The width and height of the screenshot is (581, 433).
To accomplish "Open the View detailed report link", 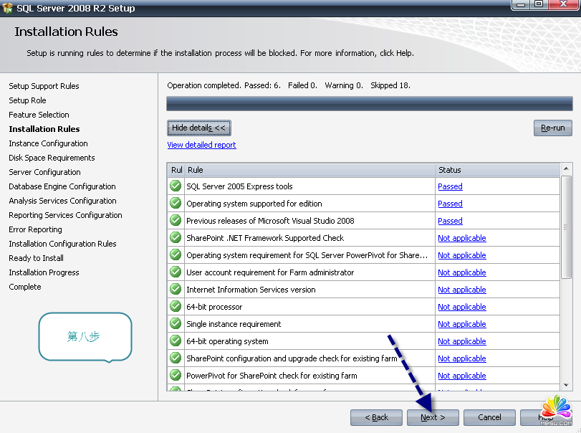I will (x=201, y=145).
